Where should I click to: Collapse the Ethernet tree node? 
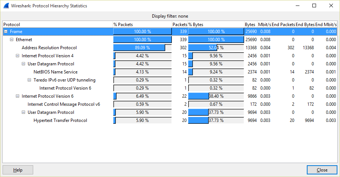click(12, 40)
